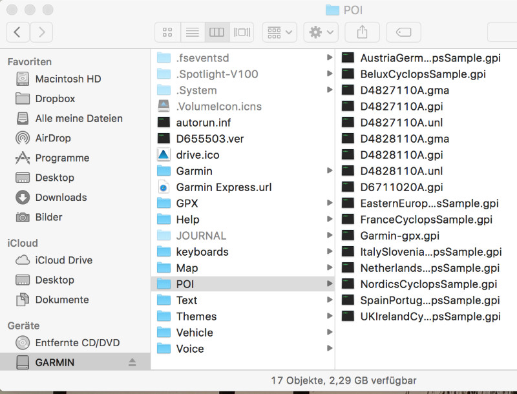Switch to Cover Flow view
Image resolution: width=517 pixels, height=394 pixels.
[x=242, y=32]
